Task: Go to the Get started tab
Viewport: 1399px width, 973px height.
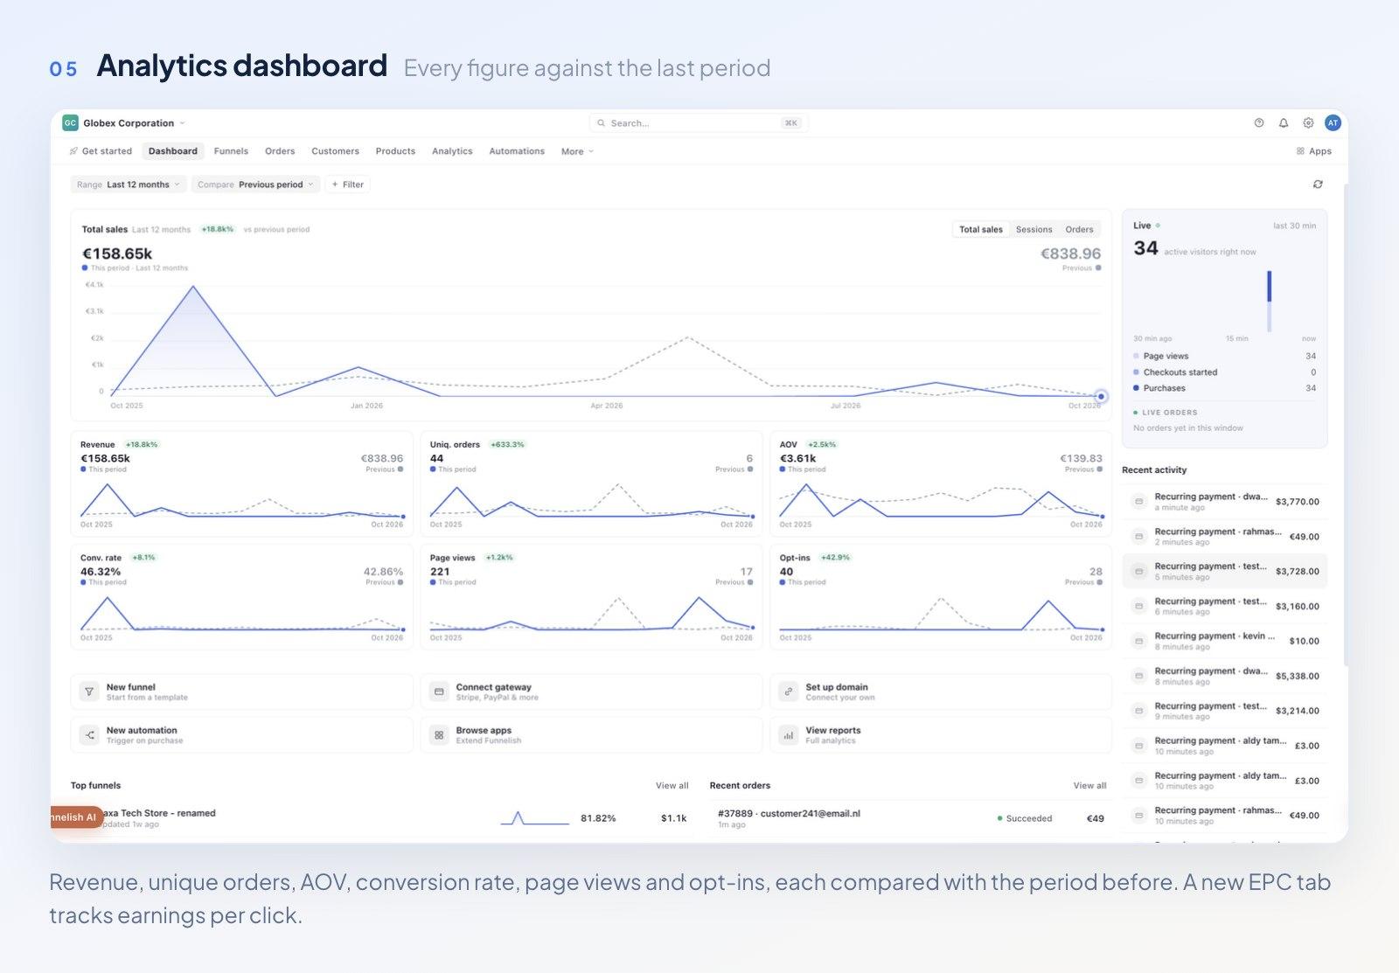Action: point(101,151)
